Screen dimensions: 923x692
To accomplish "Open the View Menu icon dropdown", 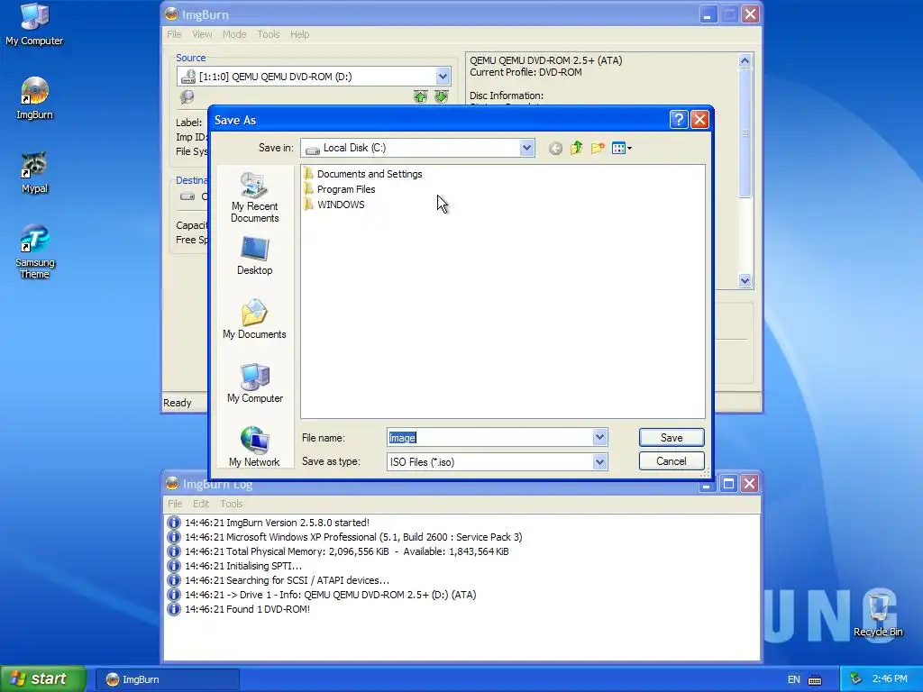I will [x=622, y=149].
